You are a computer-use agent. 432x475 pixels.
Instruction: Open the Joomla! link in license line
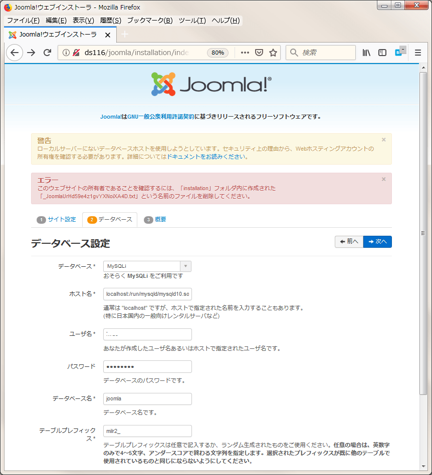[111, 117]
